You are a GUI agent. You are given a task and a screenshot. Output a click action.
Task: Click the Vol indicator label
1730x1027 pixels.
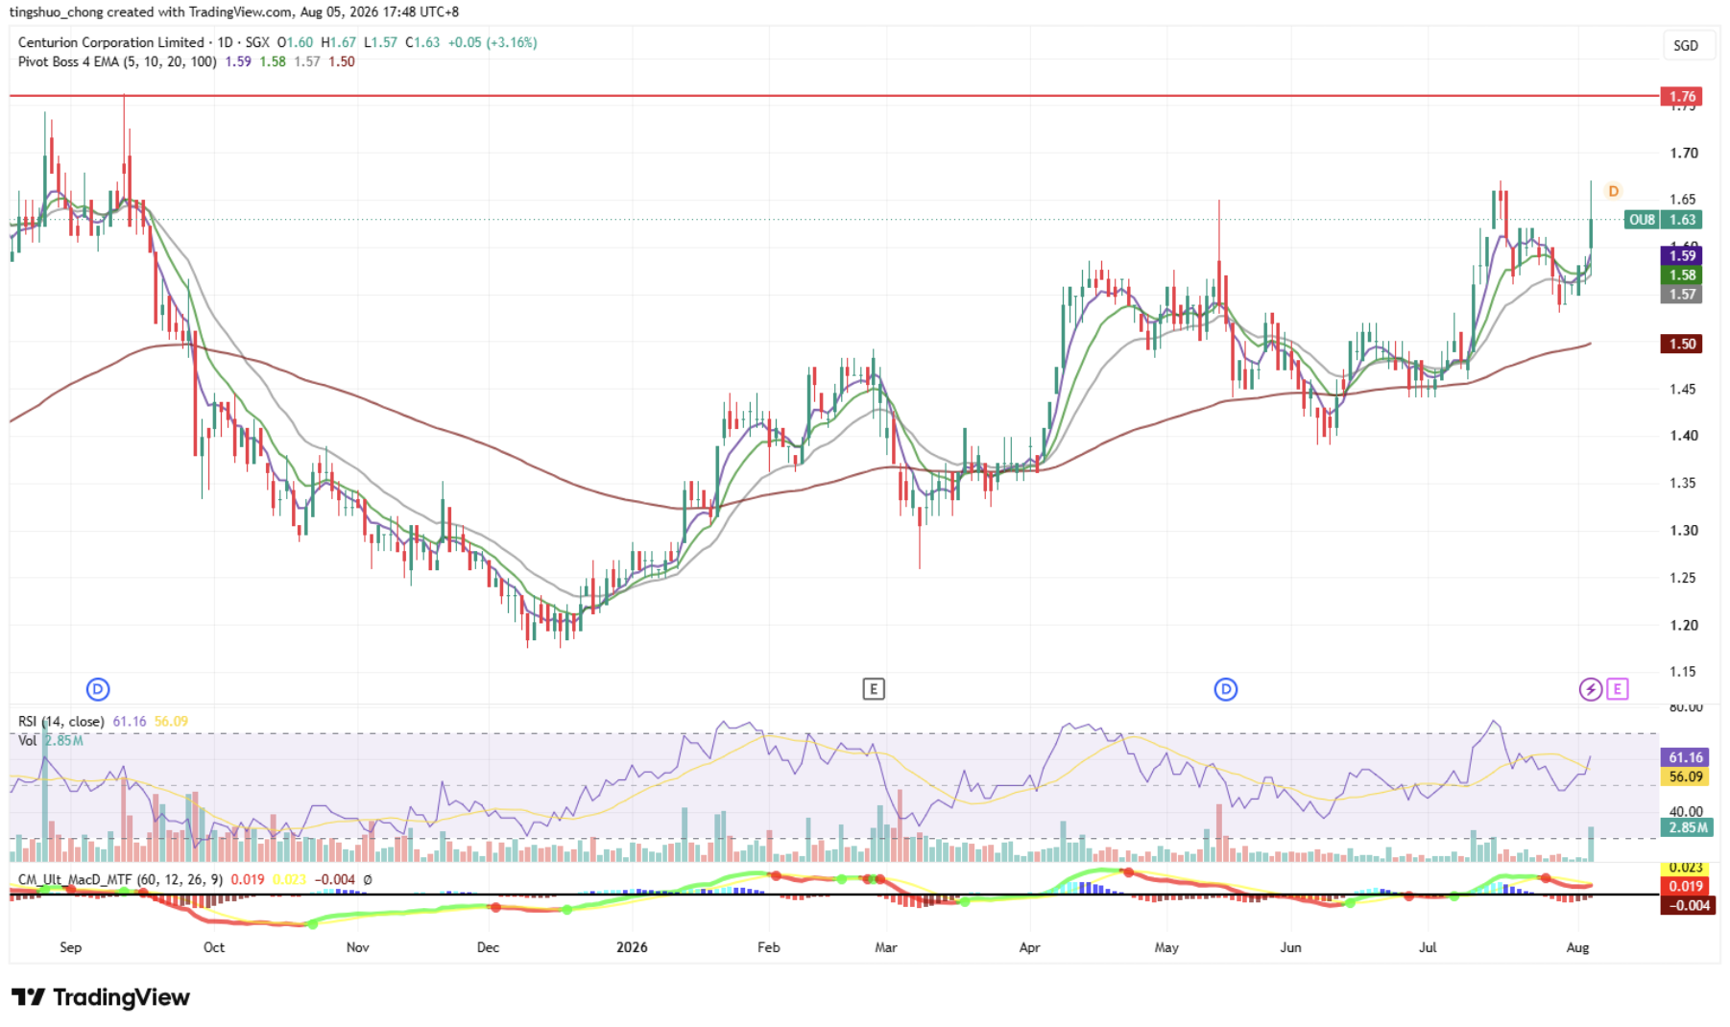pyautogui.click(x=27, y=741)
